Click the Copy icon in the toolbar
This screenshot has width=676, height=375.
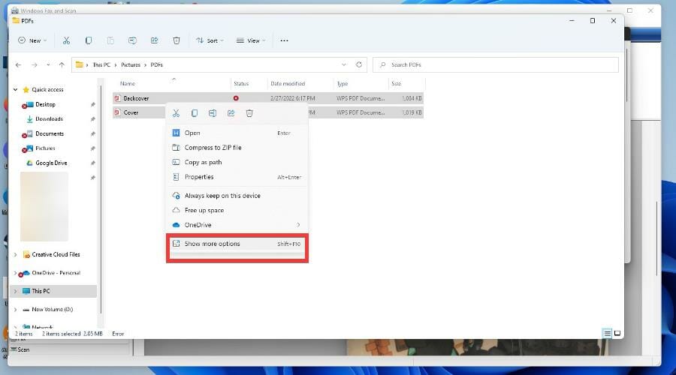coord(89,40)
